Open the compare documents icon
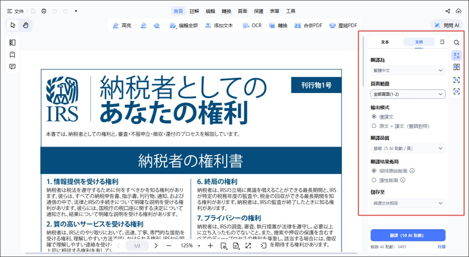Viewport: 469px width, 257px height. [x=457, y=67]
